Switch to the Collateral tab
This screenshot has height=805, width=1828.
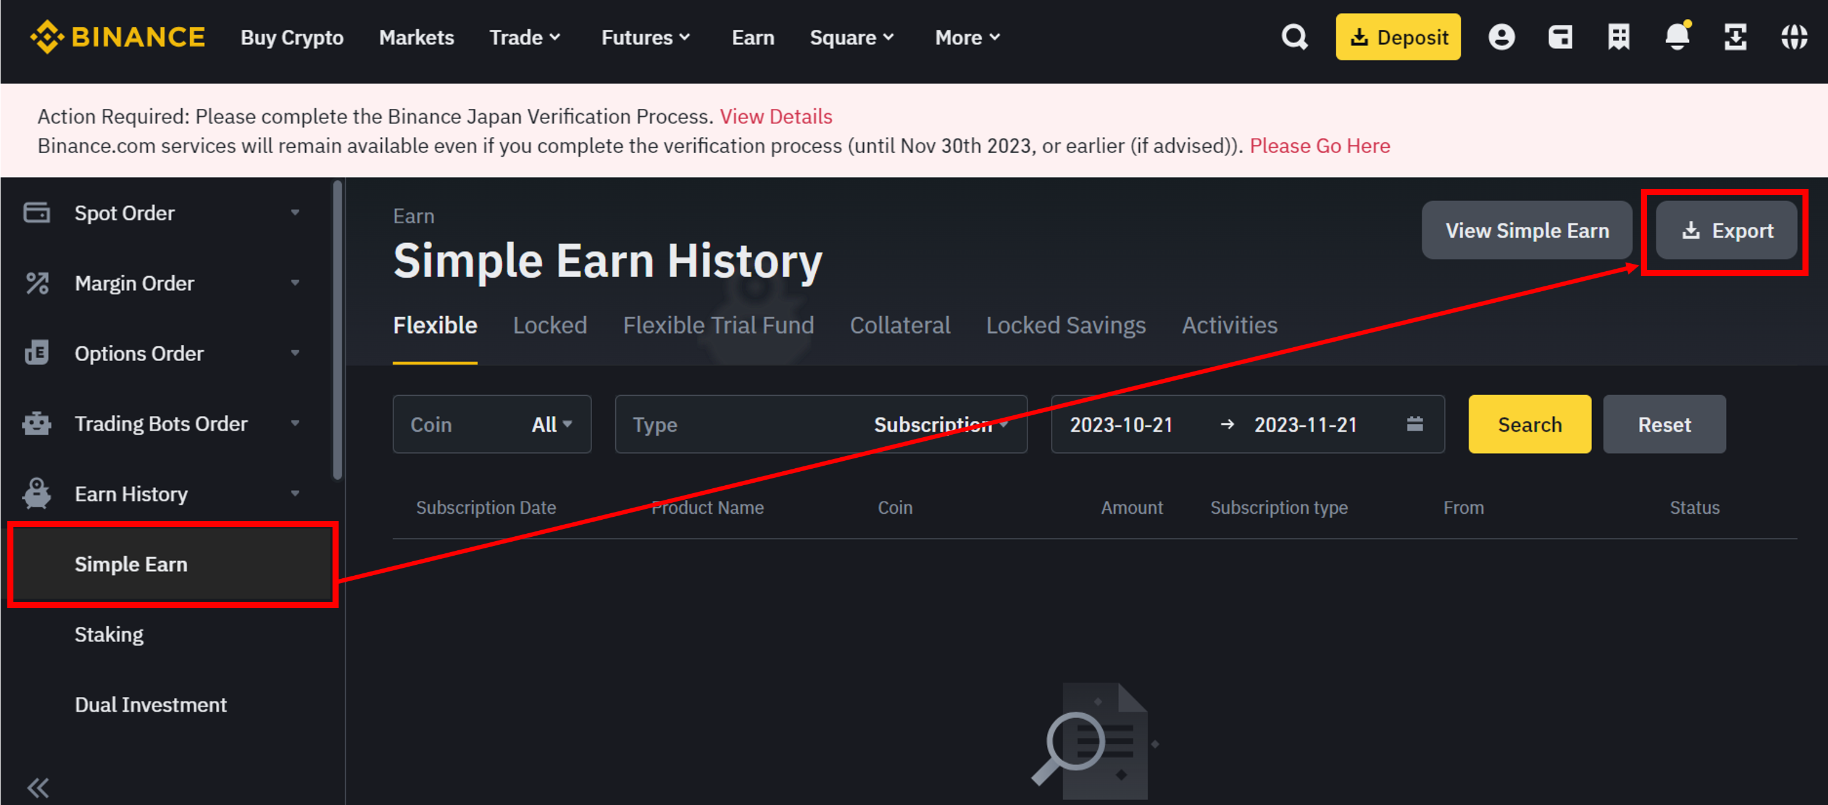(x=900, y=325)
